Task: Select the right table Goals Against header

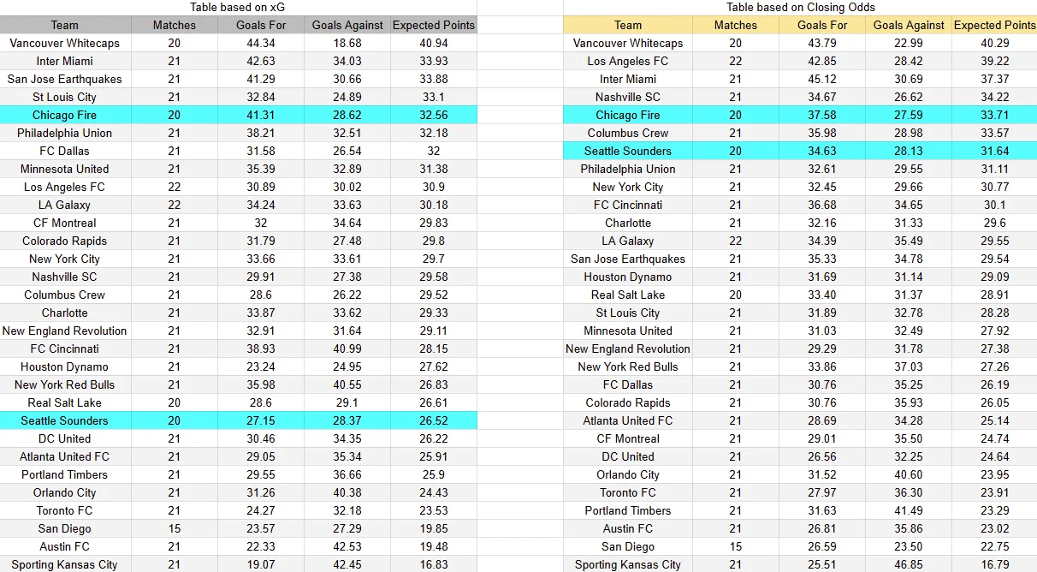Action: click(x=909, y=25)
